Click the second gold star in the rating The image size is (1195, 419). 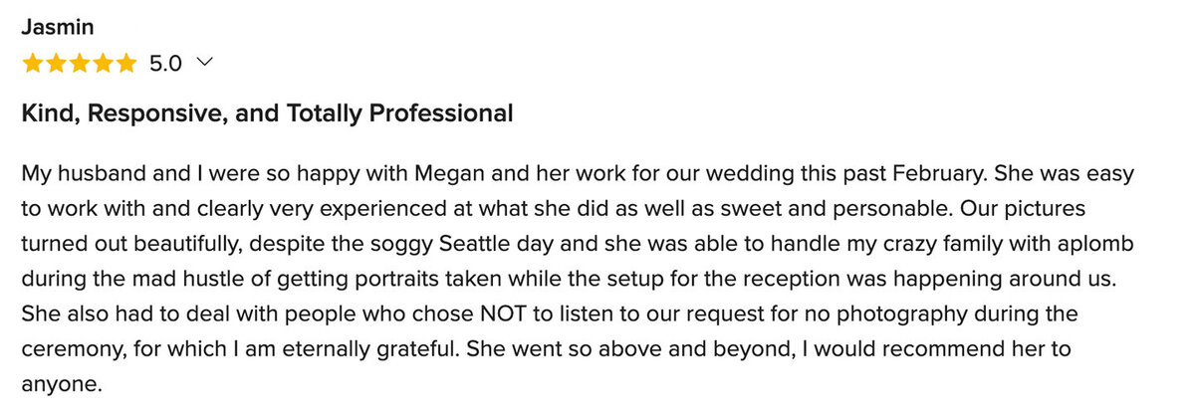tap(56, 64)
